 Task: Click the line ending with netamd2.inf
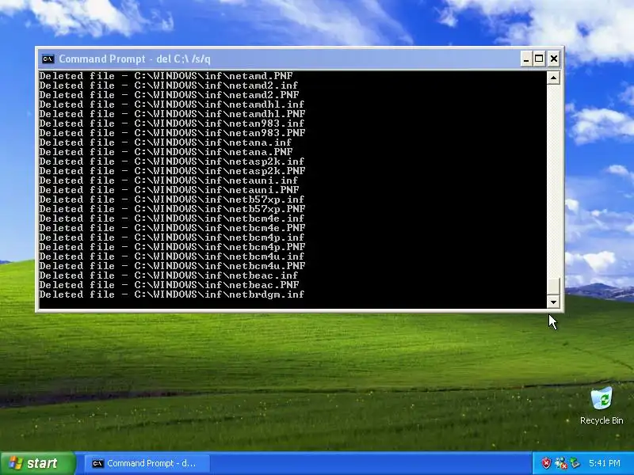[x=169, y=85]
